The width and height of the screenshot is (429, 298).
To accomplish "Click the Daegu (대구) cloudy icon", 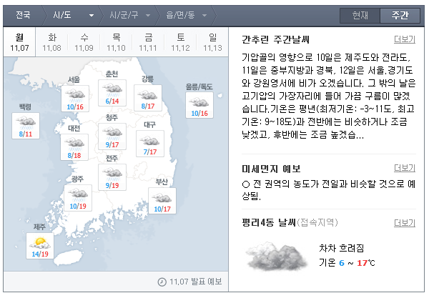I will [150, 140].
